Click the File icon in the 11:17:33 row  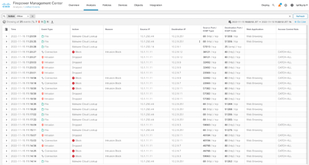43,120
